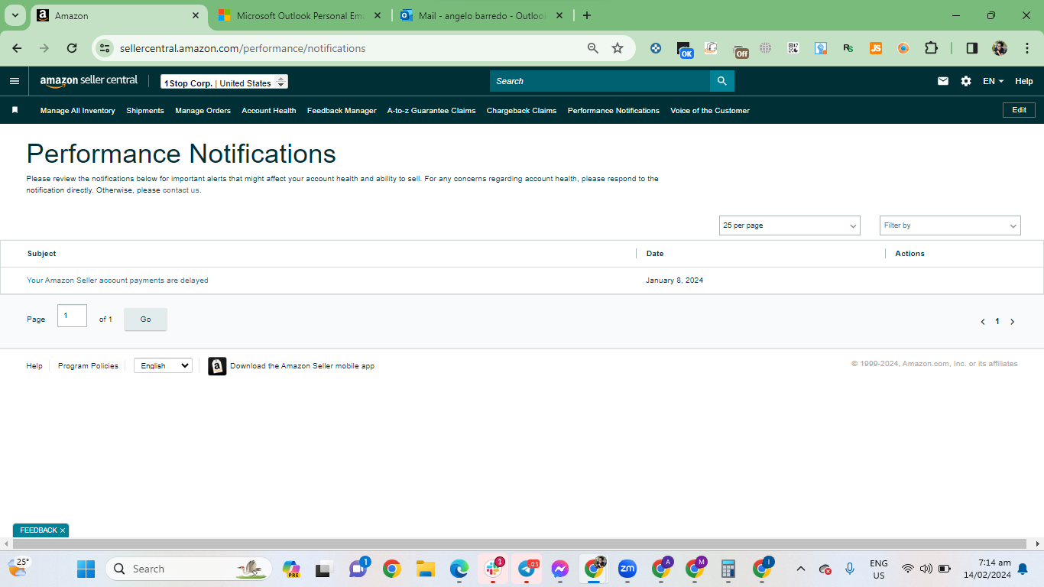
Task: Click the page number input field
Action: (x=72, y=316)
